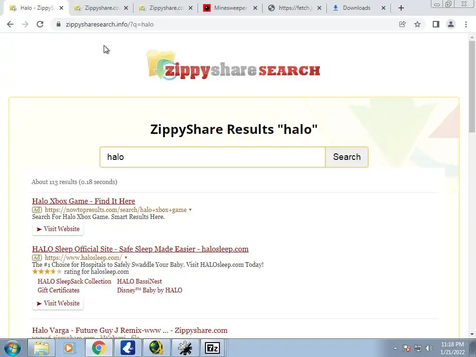The image size is (476, 357).
Task: Open HALO SleepSack Collection link
Action: (x=74, y=281)
